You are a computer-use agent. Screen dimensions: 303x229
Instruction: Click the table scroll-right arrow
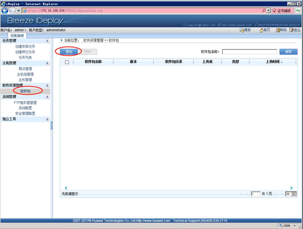pos(291,188)
